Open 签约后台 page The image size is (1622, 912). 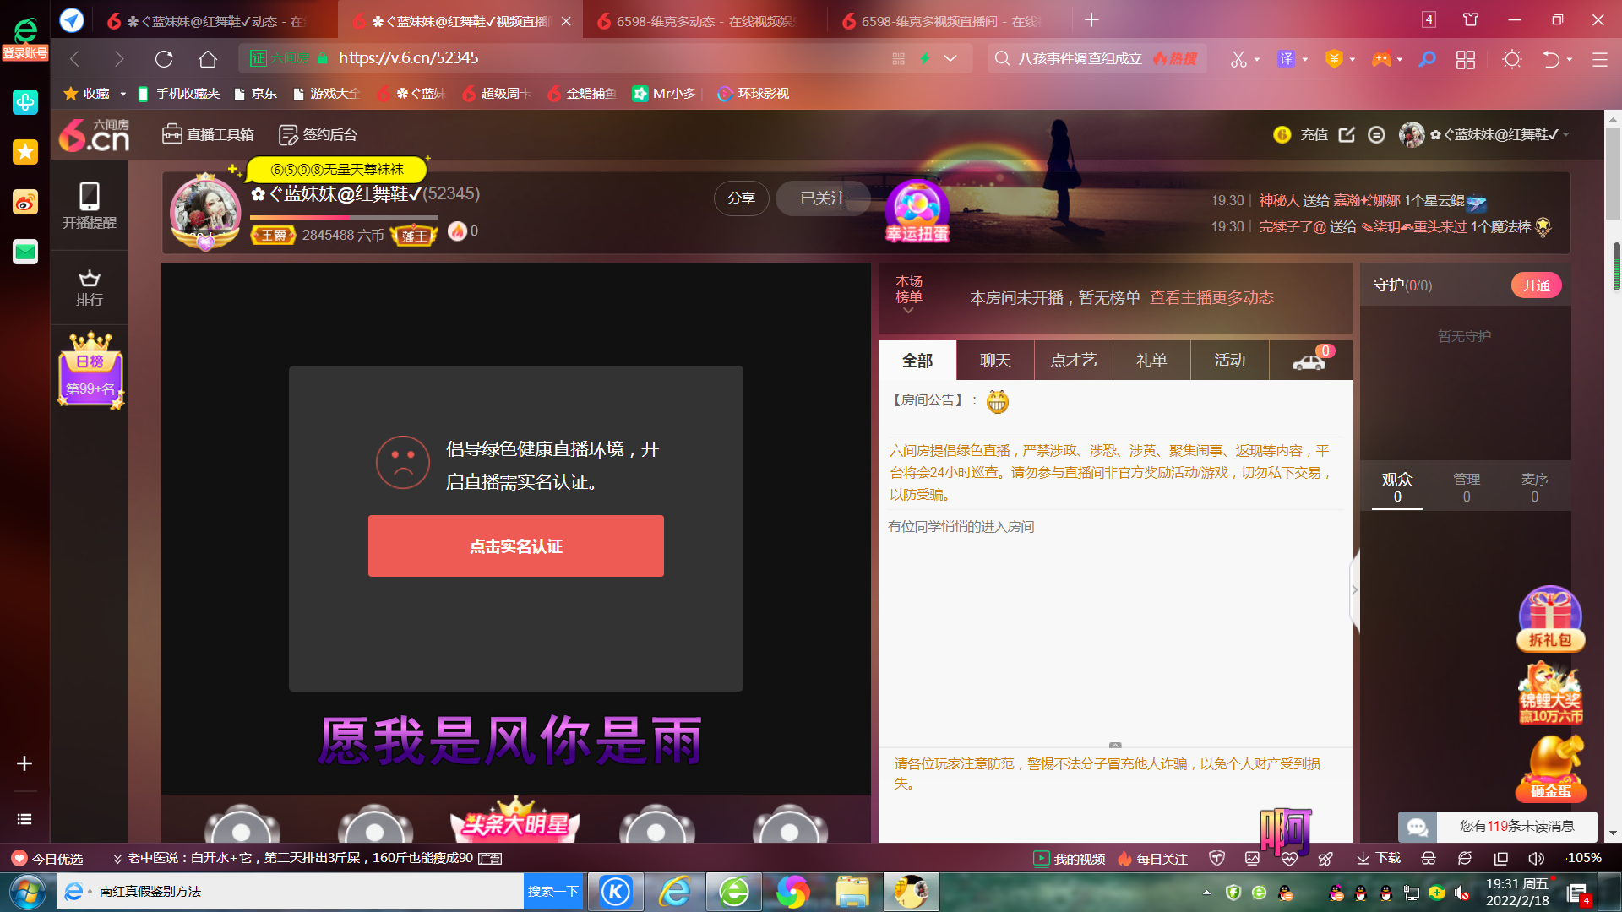point(318,134)
